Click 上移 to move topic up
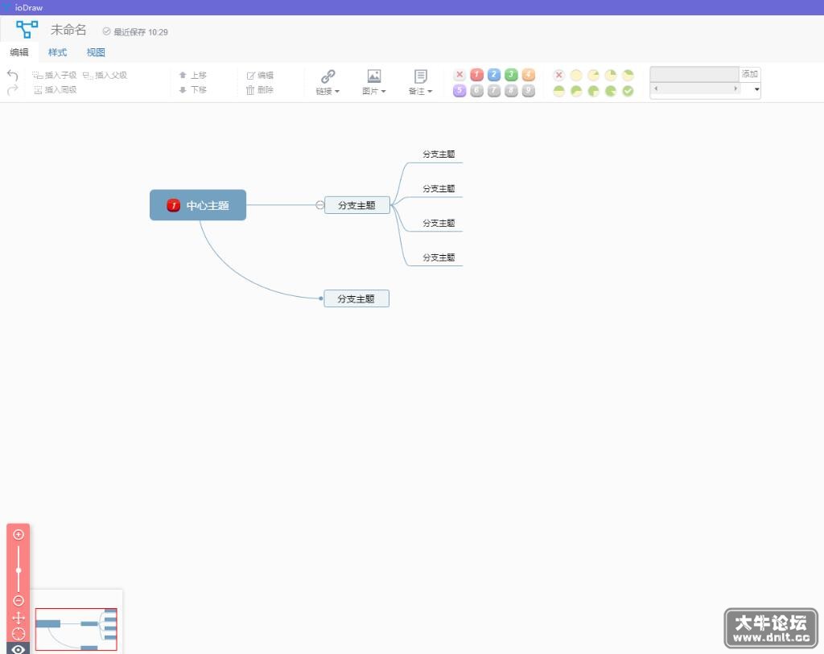The height and width of the screenshot is (654, 824). click(x=193, y=75)
